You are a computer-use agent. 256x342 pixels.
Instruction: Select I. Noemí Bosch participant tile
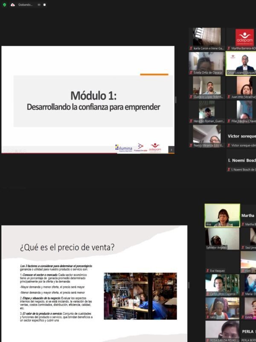[x=241, y=160]
